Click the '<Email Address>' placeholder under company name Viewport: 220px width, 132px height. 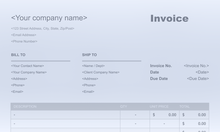point(24,35)
